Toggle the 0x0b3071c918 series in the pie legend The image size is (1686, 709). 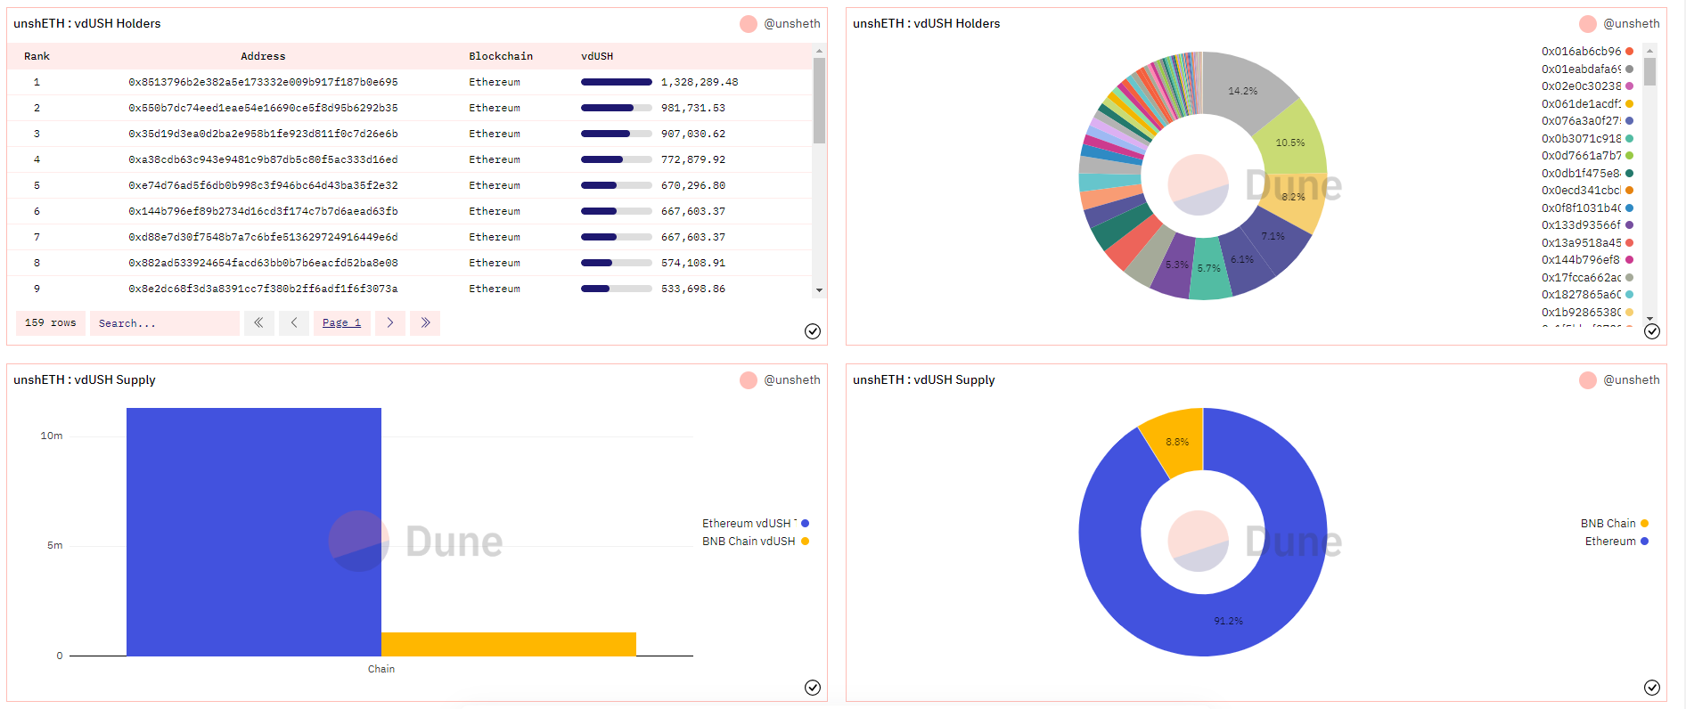click(x=1587, y=138)
